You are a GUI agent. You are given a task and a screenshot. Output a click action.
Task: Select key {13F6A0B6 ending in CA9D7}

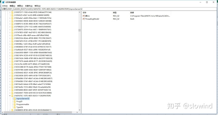(x=33, y=78)
